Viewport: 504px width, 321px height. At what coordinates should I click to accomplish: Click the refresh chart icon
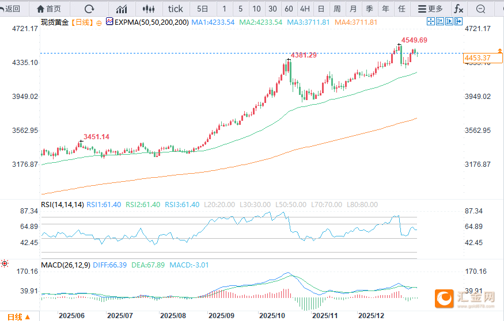[x=89, y=9]
